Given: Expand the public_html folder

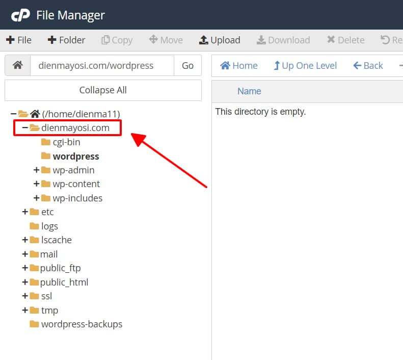Looking at the screenshot, I should tap(24, 282).
